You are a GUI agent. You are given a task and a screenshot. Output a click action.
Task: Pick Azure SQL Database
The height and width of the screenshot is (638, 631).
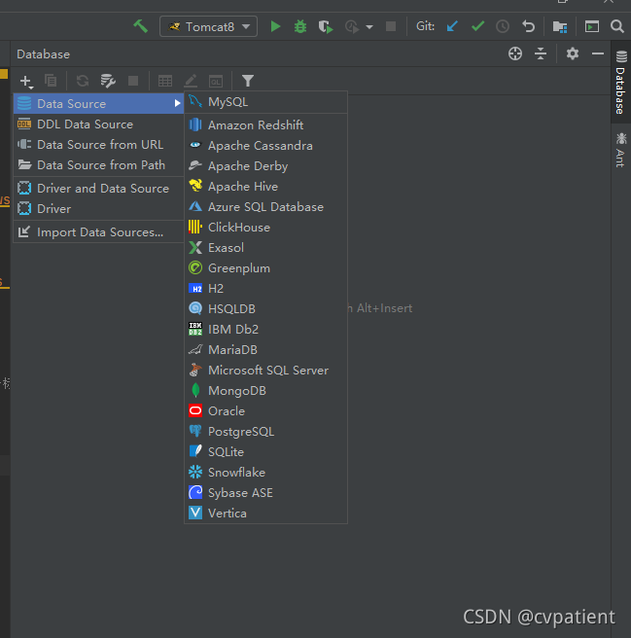click(266, 207)
